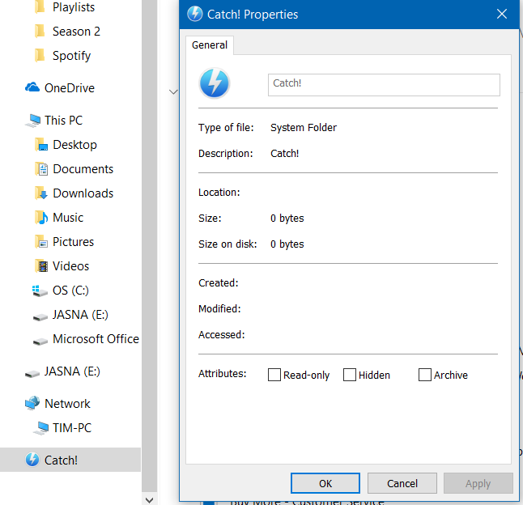The width and height of the screenshot is (523, 505).
Task: Select the General tab
Action: 210,45
